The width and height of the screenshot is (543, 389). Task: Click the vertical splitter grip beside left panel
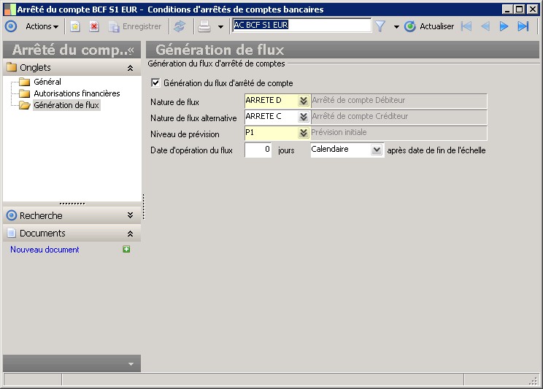pyautogui.click(x=143, y=207)
